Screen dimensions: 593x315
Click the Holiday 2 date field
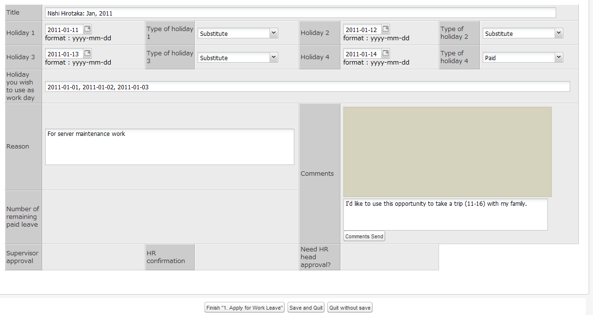click(x=361, y=29)
